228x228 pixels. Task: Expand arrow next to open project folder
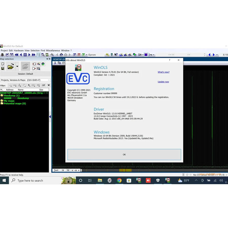(17, 66)
